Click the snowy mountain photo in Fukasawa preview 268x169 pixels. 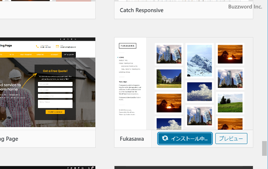200,61
